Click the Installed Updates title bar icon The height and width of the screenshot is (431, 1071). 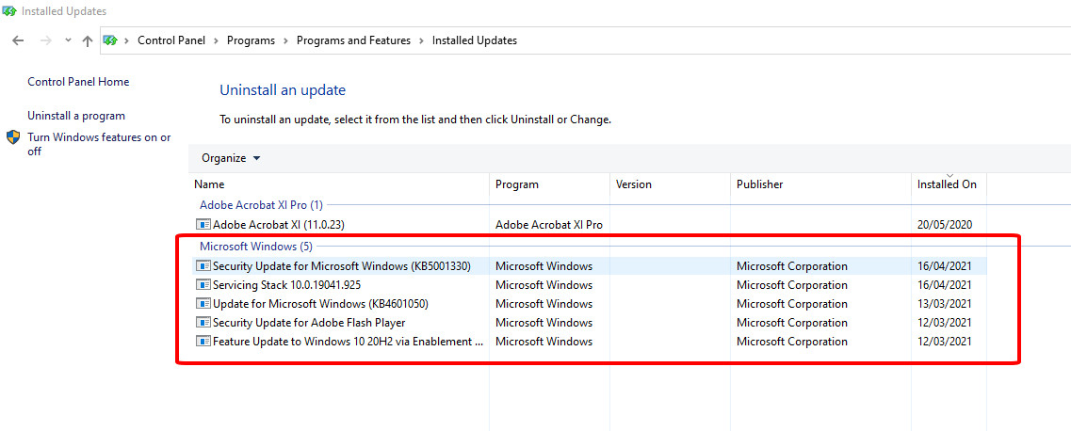coord(8,11)
